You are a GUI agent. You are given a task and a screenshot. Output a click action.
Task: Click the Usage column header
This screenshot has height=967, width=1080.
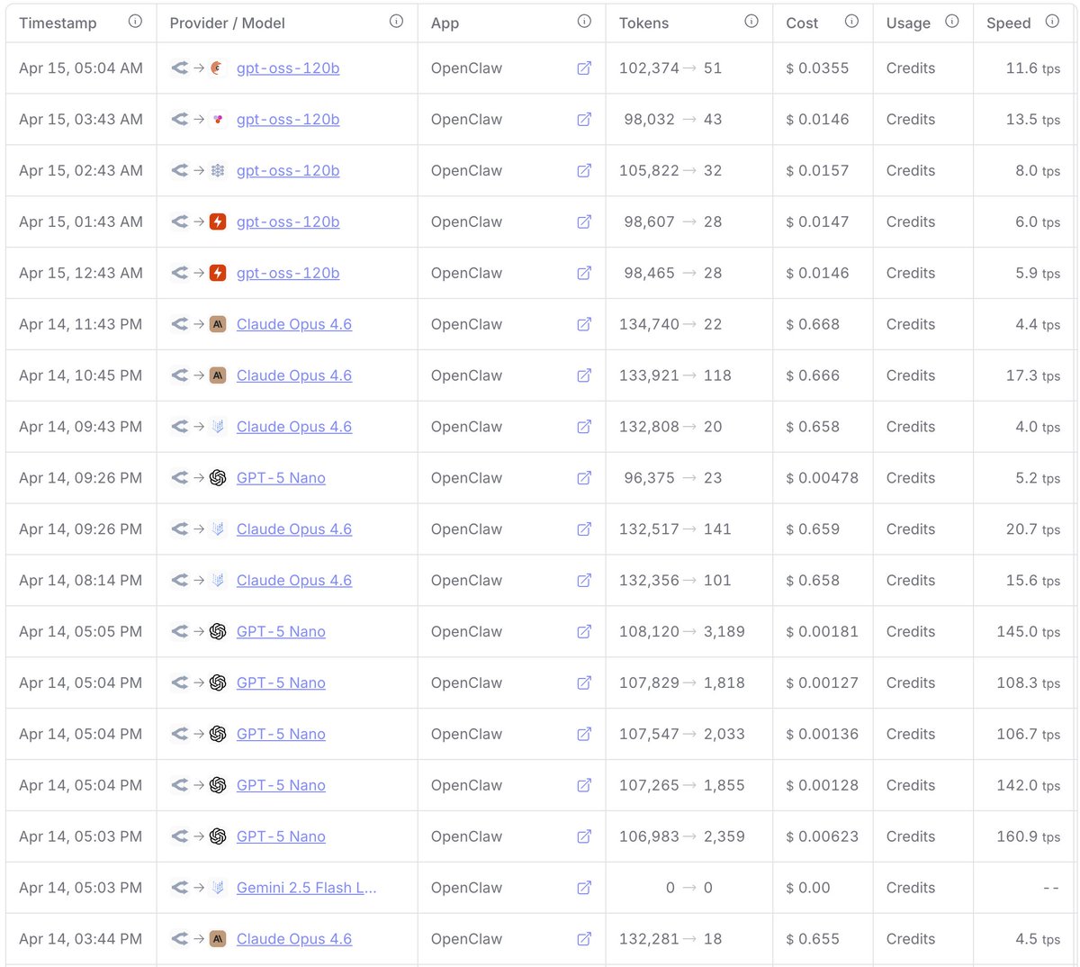[908, 23]
